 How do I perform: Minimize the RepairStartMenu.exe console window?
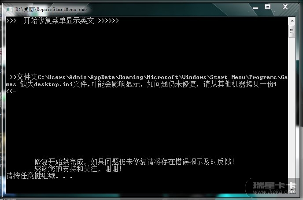(x=255, y=8)
